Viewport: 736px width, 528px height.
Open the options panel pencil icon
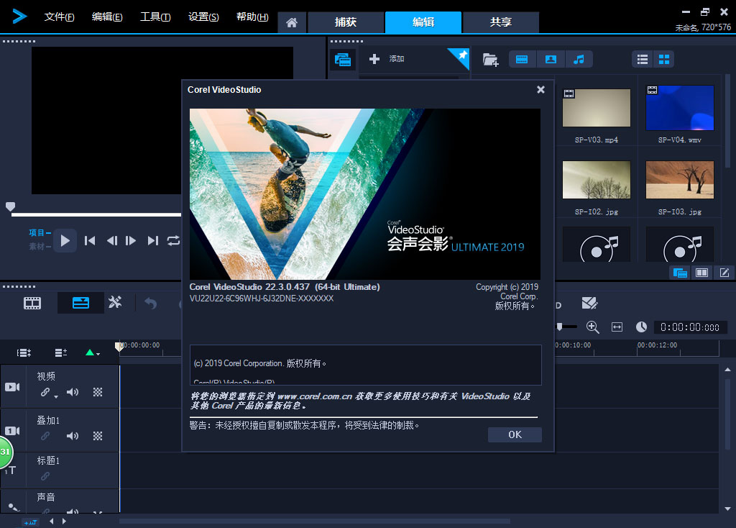724,273
